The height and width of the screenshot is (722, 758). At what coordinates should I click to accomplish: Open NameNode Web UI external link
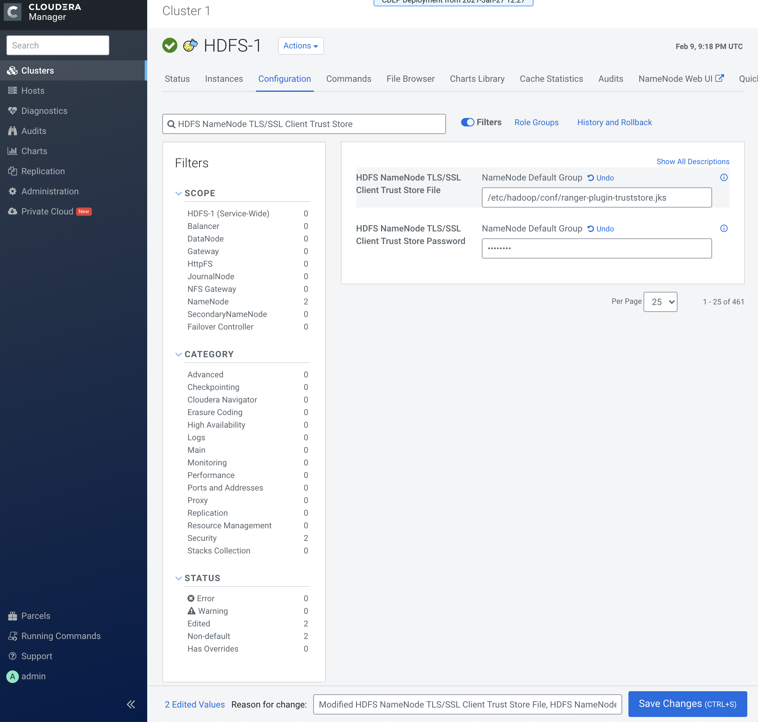pyautogui.click(x=681, y=79)
